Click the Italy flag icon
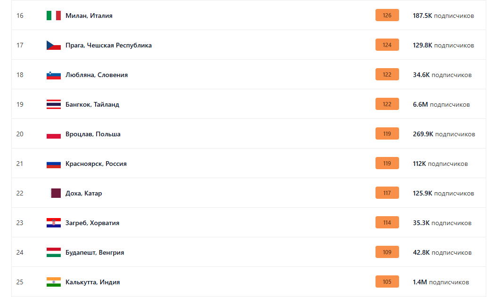498x297 pixels. coord(54,16)
